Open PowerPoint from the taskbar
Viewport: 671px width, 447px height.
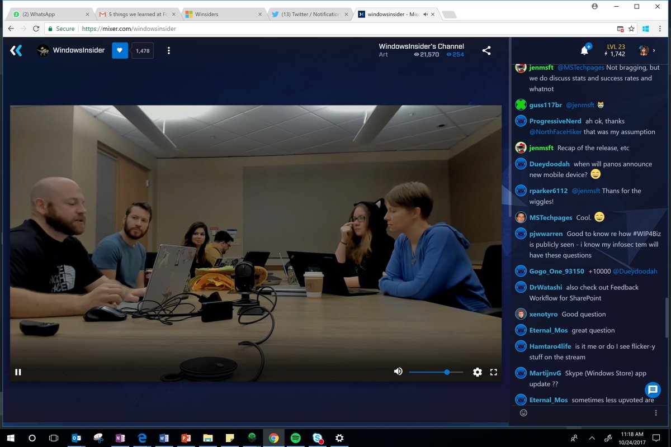(x=186, y=438)
